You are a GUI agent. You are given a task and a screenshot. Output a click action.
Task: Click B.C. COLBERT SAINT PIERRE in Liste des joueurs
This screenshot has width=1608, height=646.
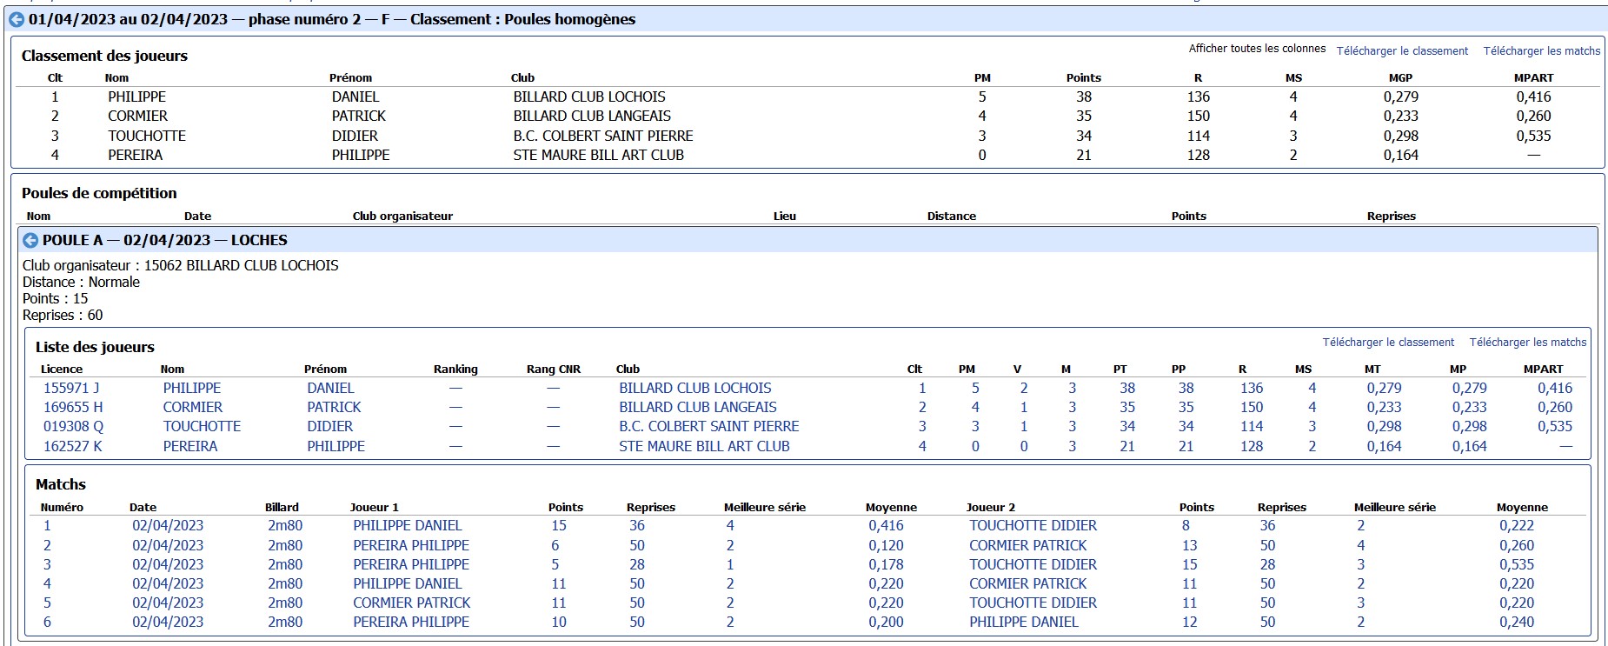coord(709,426)
